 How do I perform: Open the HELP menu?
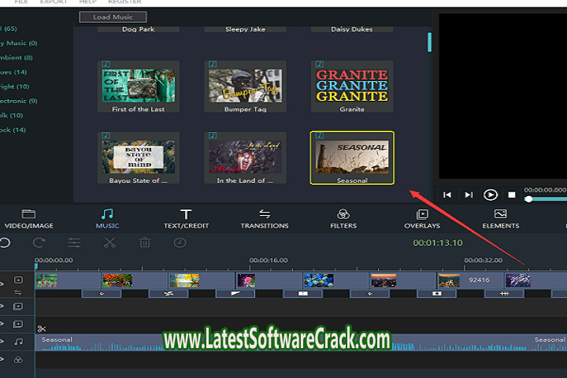pyautogui.click(x=88, y=2)
